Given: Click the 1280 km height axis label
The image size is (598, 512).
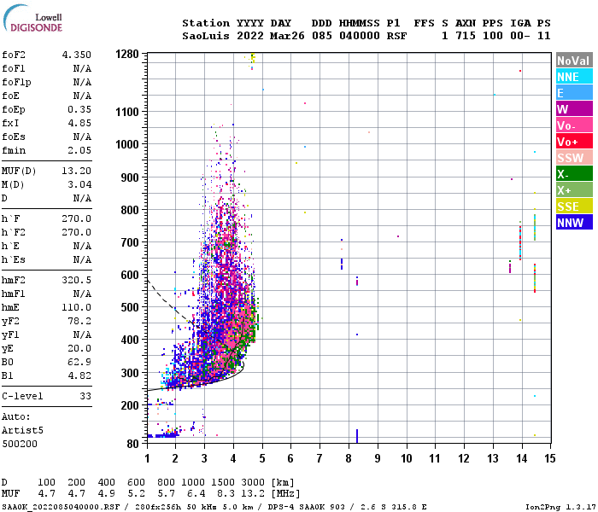Looking at the screenshot, I should pos(127,54).
